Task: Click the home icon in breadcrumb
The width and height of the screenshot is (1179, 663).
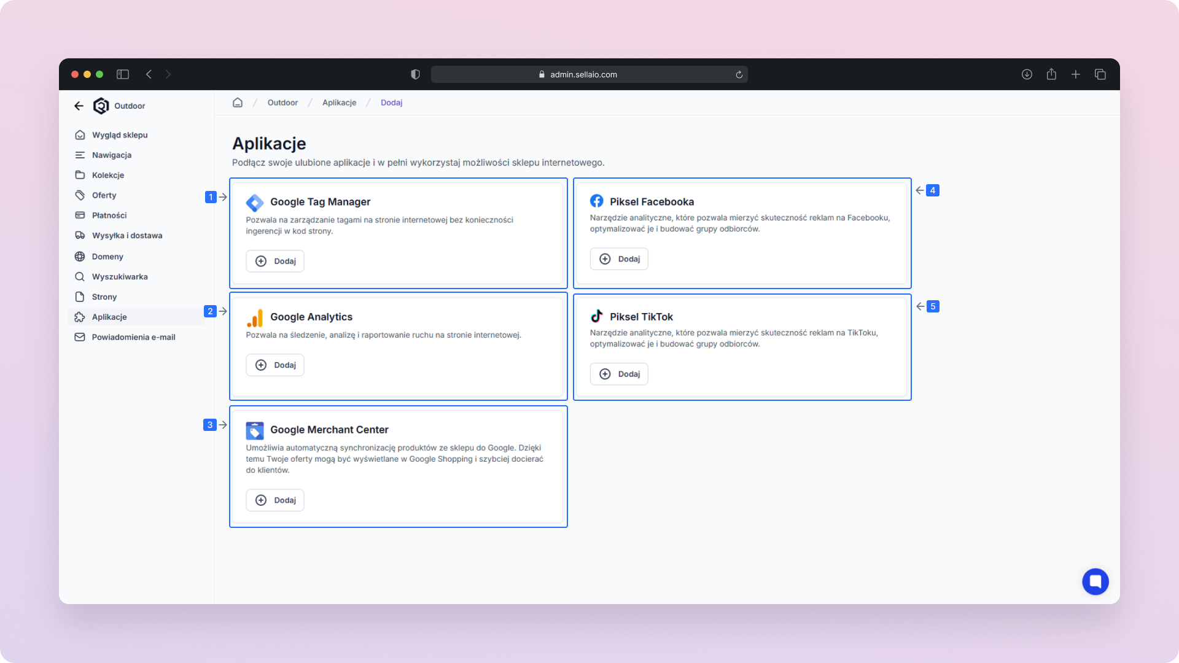Action: pos(238,103)
